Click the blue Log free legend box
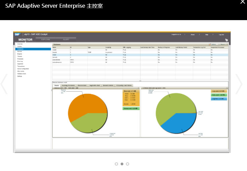 [219, 99]
